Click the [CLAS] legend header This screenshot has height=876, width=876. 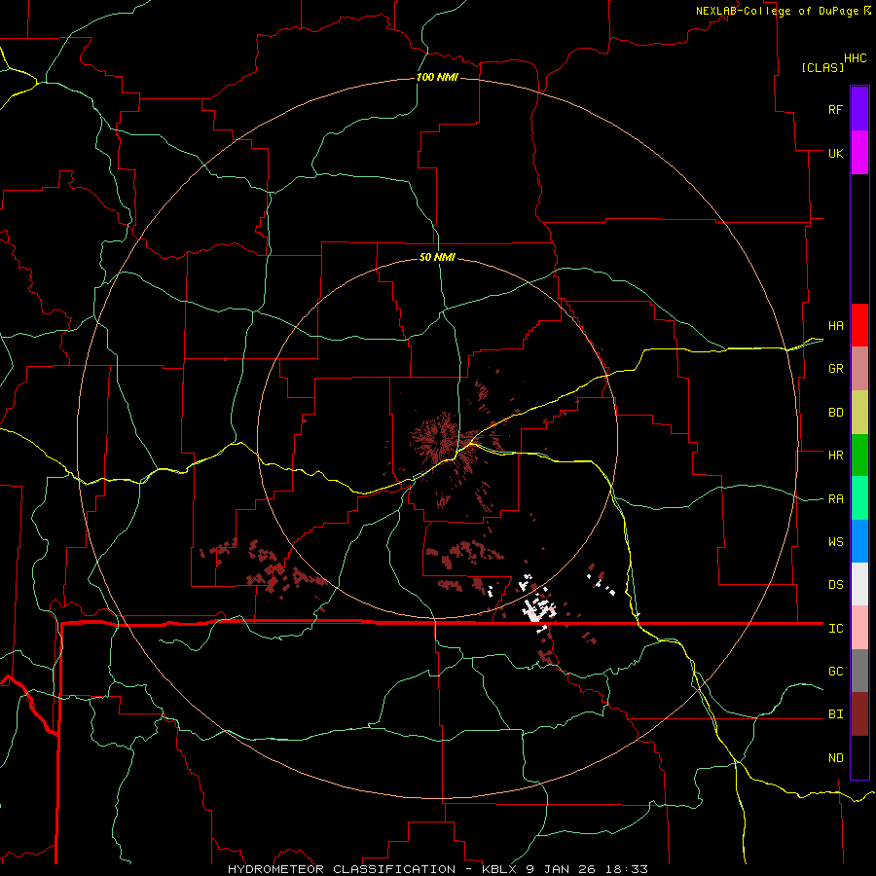[822, 67]
